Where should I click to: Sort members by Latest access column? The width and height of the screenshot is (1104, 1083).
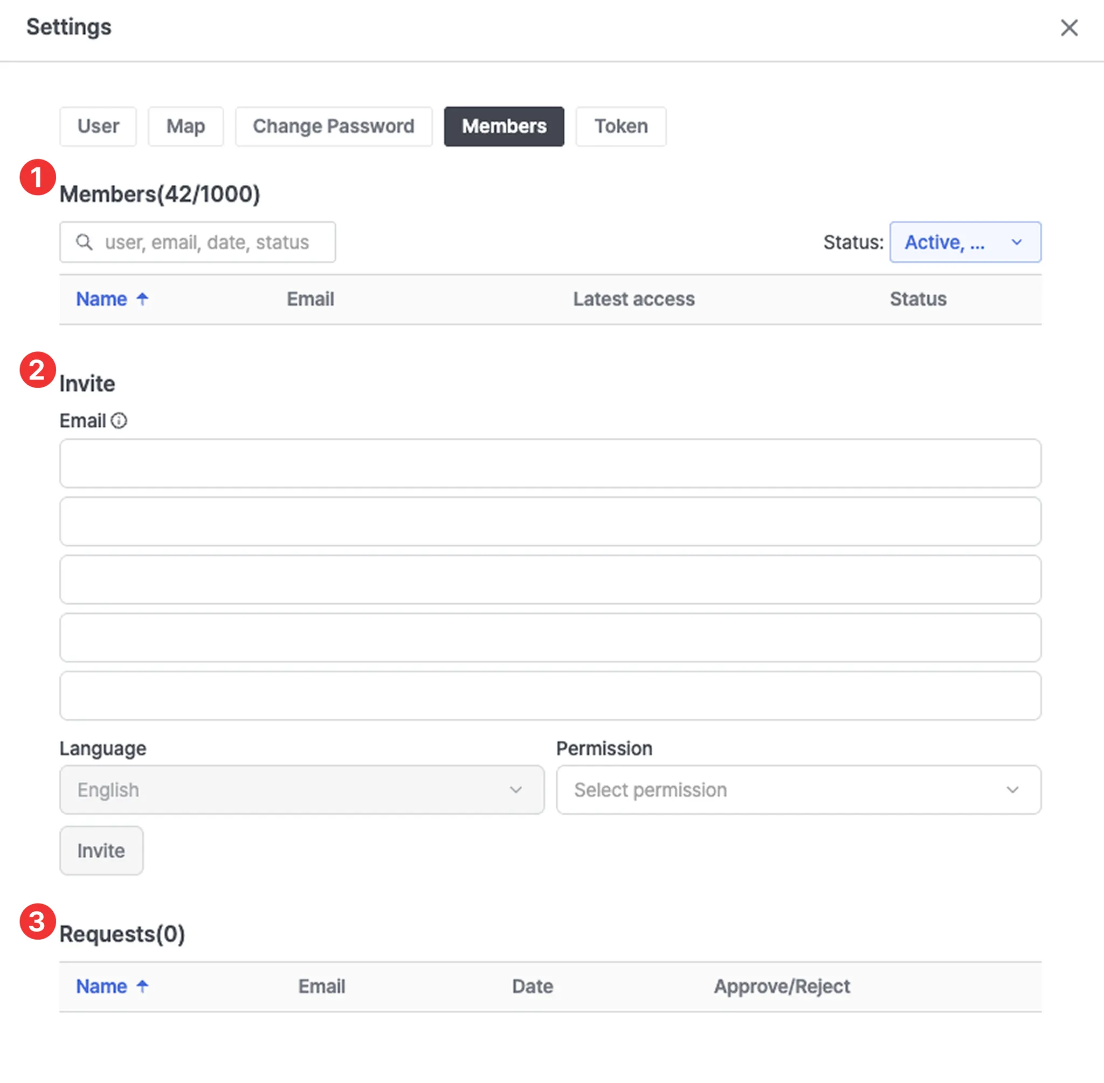click(633, 299)
